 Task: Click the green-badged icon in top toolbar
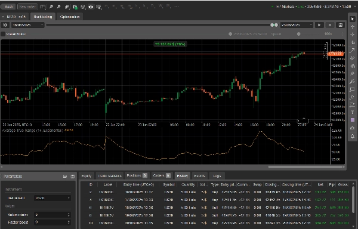tap(75, 7)
